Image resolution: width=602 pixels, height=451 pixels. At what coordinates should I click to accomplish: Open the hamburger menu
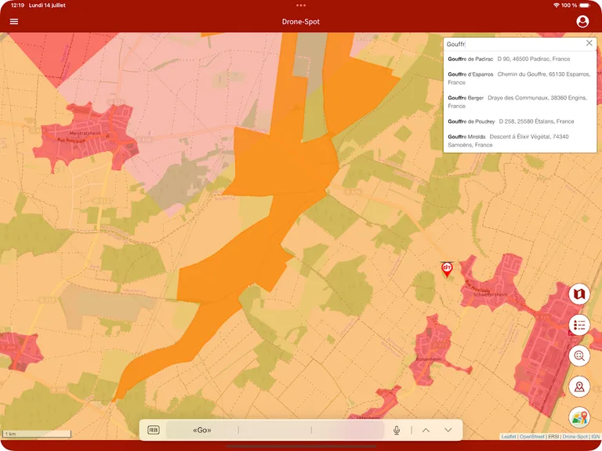tap(13, 21)
